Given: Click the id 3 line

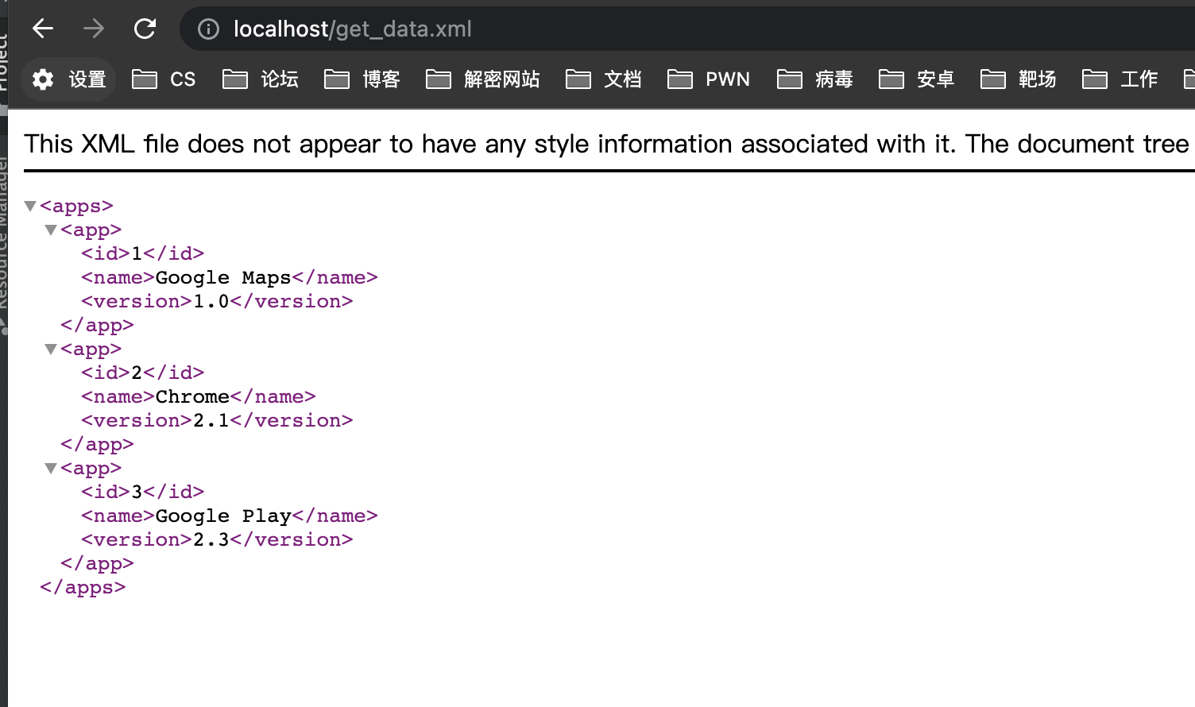Looking at the screenshot, I should coord(143,493).
